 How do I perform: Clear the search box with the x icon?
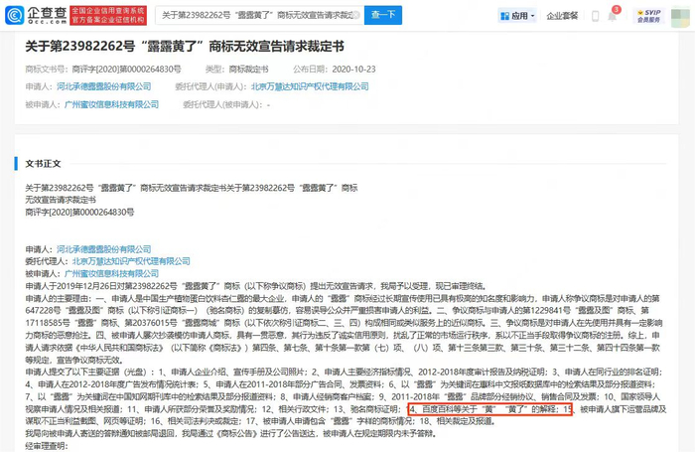tap(355, 15)
